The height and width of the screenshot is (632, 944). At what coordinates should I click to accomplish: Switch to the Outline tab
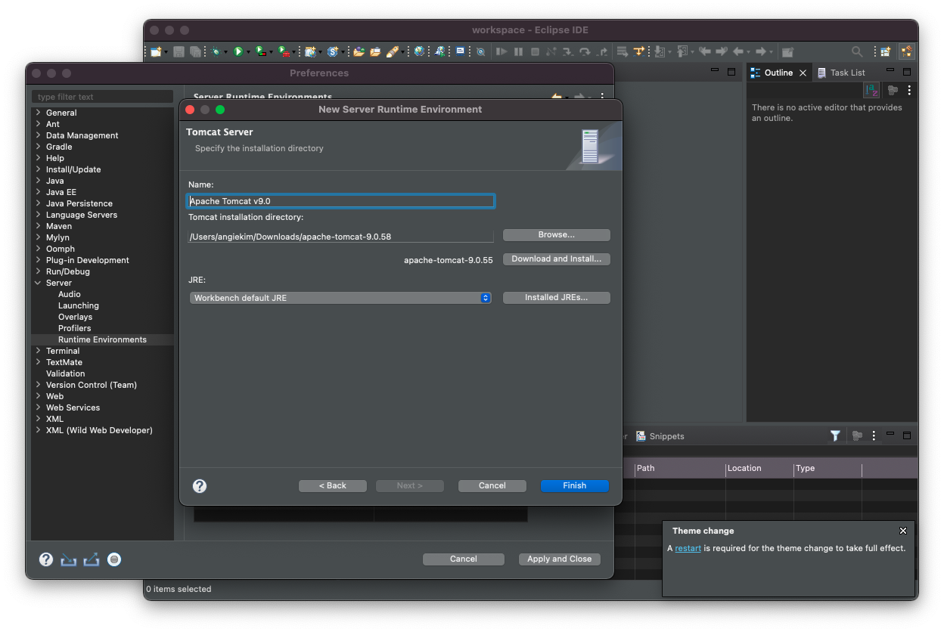pos(778,73)
